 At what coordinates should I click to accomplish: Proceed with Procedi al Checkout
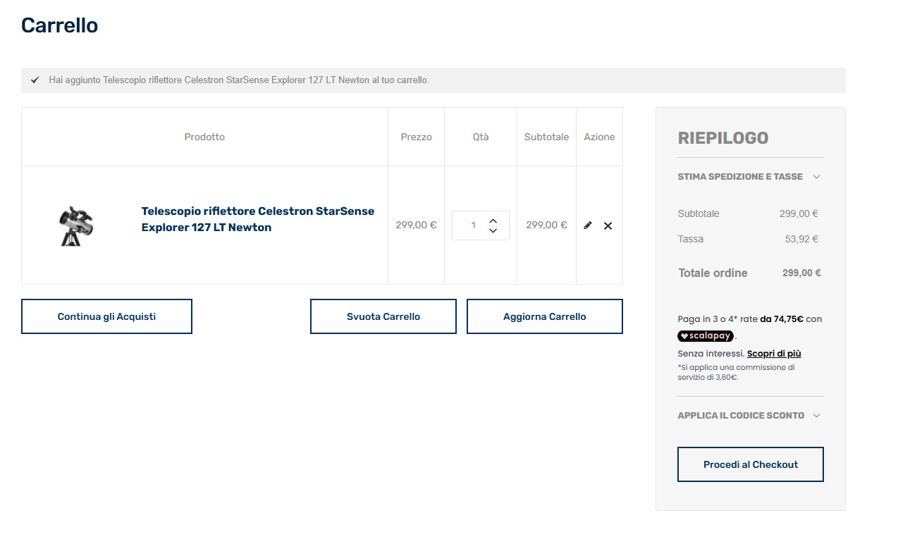coord(751,464)
